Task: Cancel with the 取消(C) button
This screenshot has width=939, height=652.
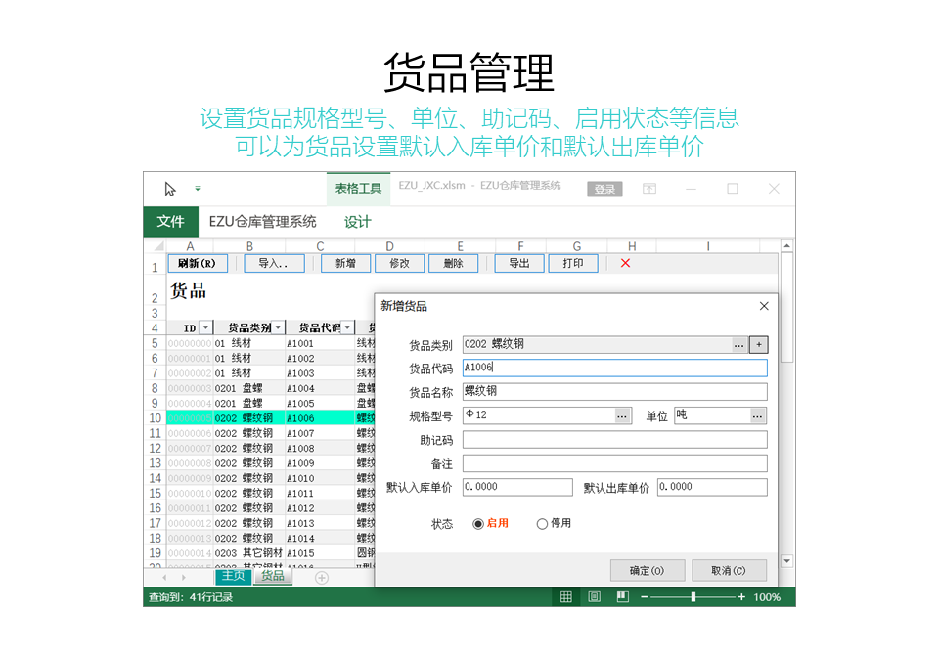Action: 729,571
